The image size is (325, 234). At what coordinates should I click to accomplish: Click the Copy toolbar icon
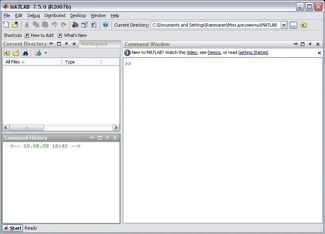coord(36,25)
